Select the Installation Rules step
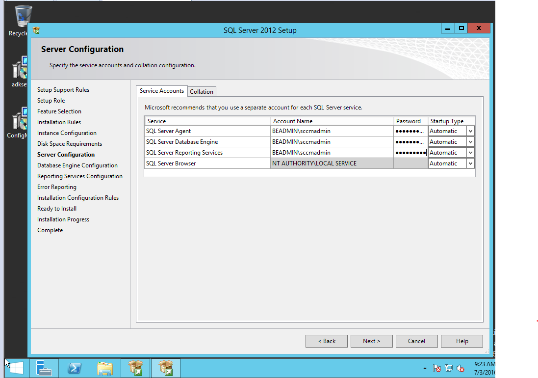The height and width of the screenshot is (378, 538). coord(59,122)
